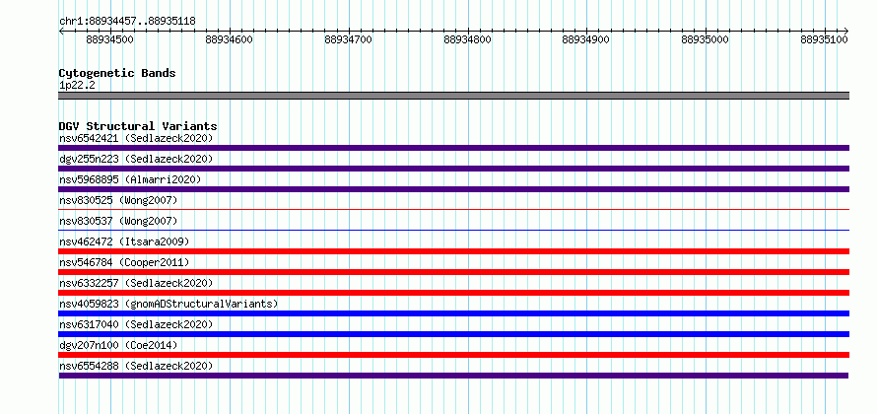Select the Cytogenetic Bands track title
The width and height of the screenshot is (877, 414).
click(117, 73)
